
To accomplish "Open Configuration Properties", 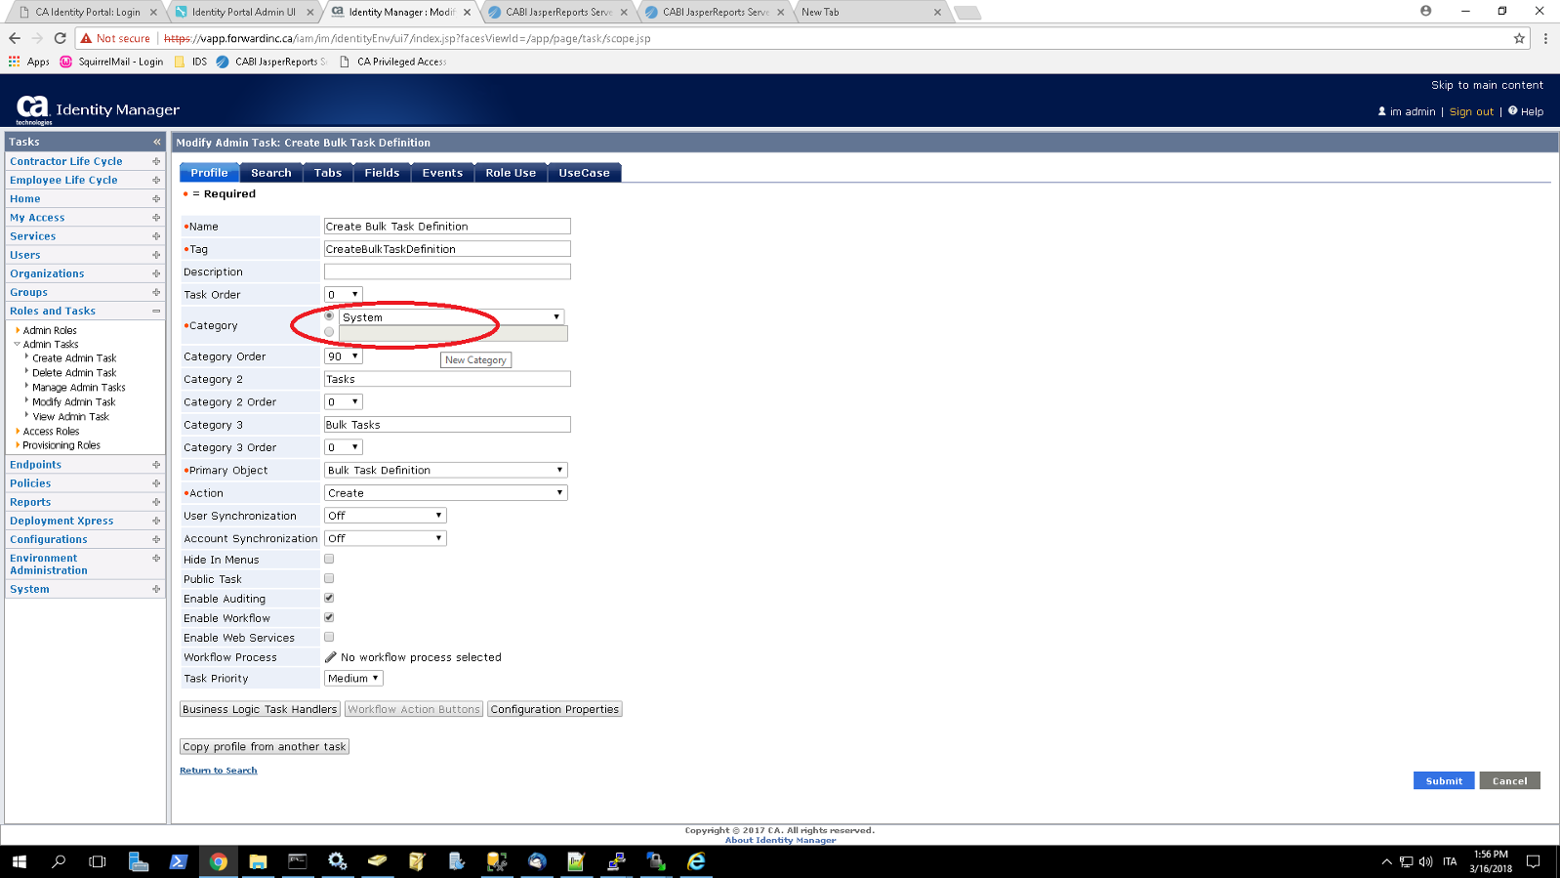I will tap(554, 709).
